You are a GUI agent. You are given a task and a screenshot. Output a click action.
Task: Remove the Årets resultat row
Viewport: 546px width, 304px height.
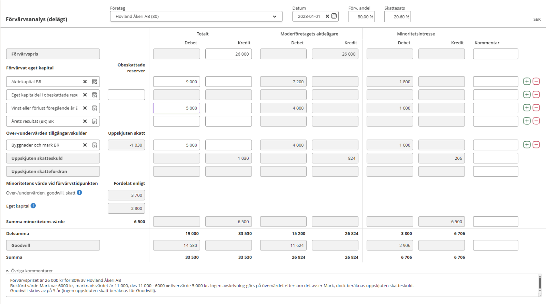(536, 121)
